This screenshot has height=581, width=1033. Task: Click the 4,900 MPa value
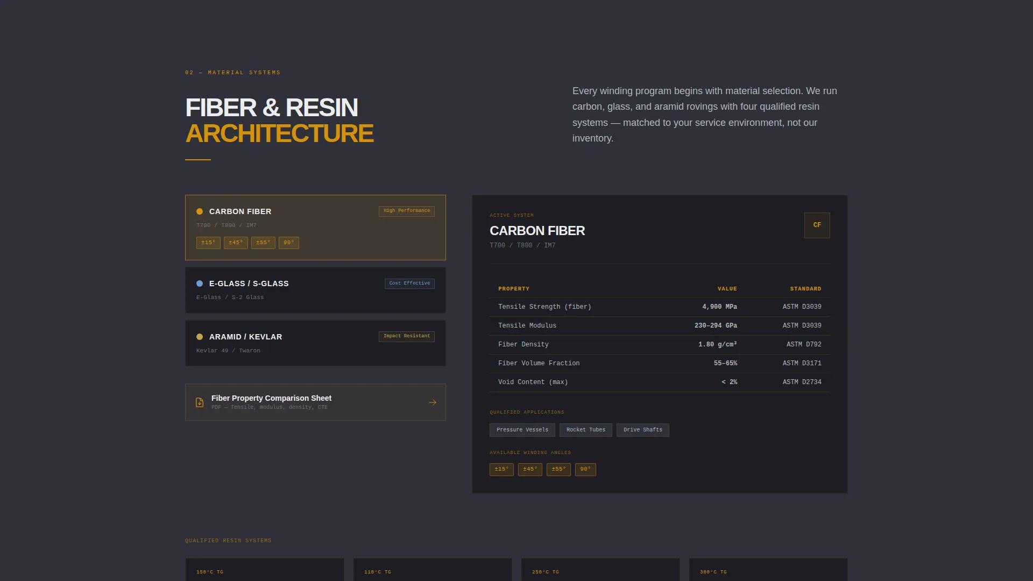point(719,307)
